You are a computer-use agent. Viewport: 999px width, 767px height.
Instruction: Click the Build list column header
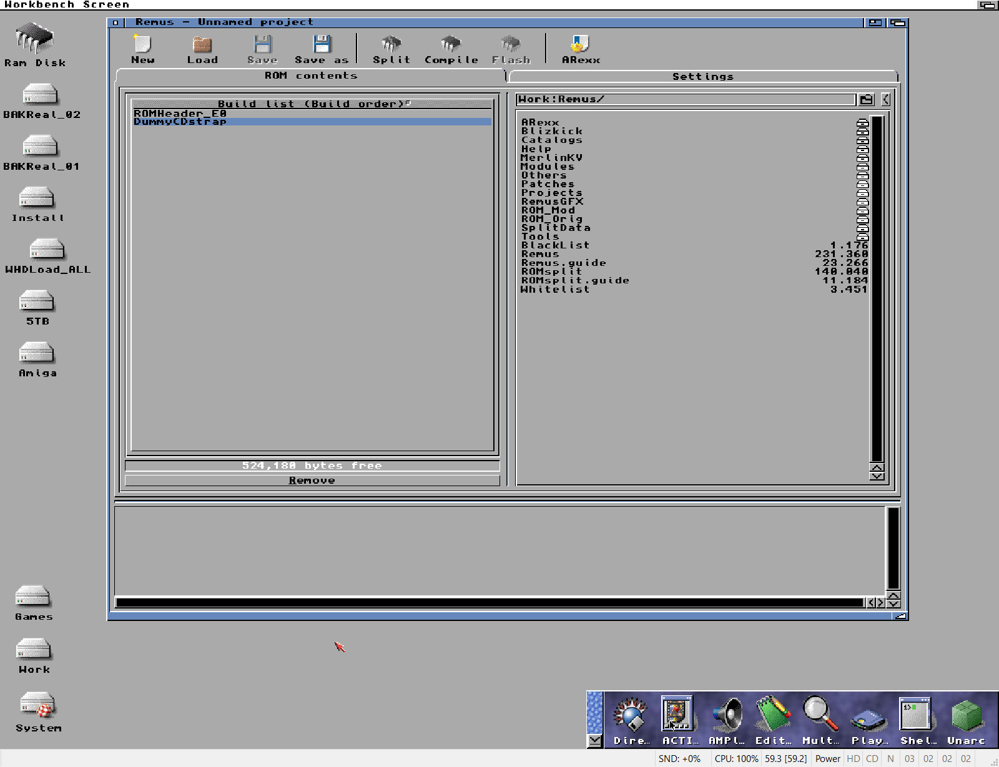click(312, 104)
